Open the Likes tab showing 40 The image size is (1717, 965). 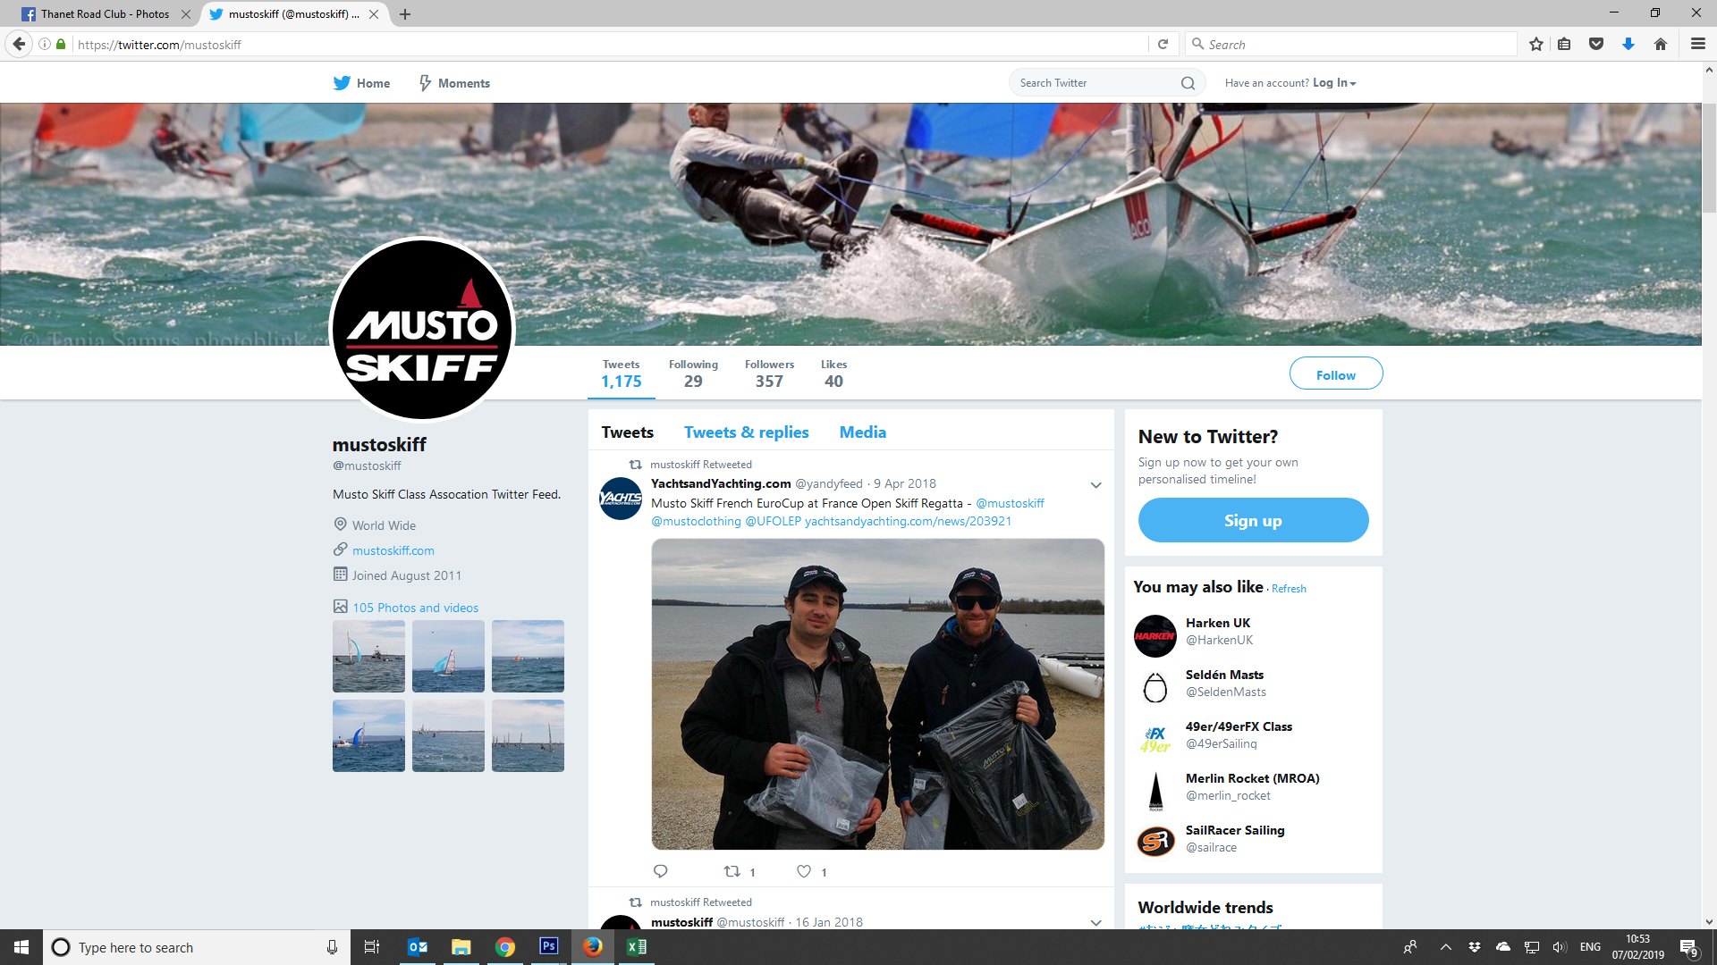(833, 374)
